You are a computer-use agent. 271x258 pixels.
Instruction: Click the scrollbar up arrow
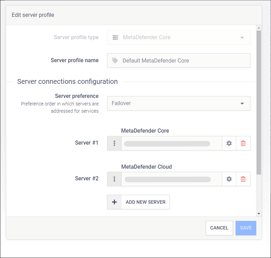[x=259, y=27]
